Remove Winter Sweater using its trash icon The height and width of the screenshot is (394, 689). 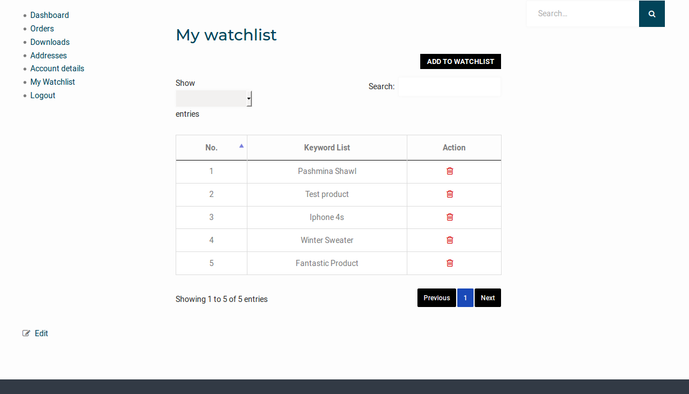[450, 240]
